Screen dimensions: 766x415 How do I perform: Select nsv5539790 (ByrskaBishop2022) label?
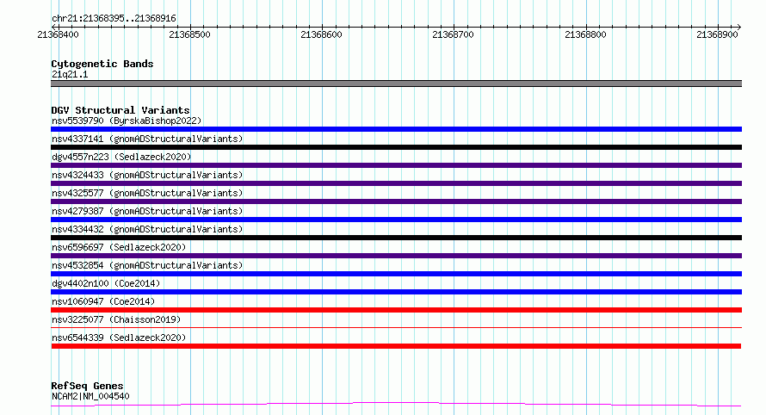click(127, 121)
